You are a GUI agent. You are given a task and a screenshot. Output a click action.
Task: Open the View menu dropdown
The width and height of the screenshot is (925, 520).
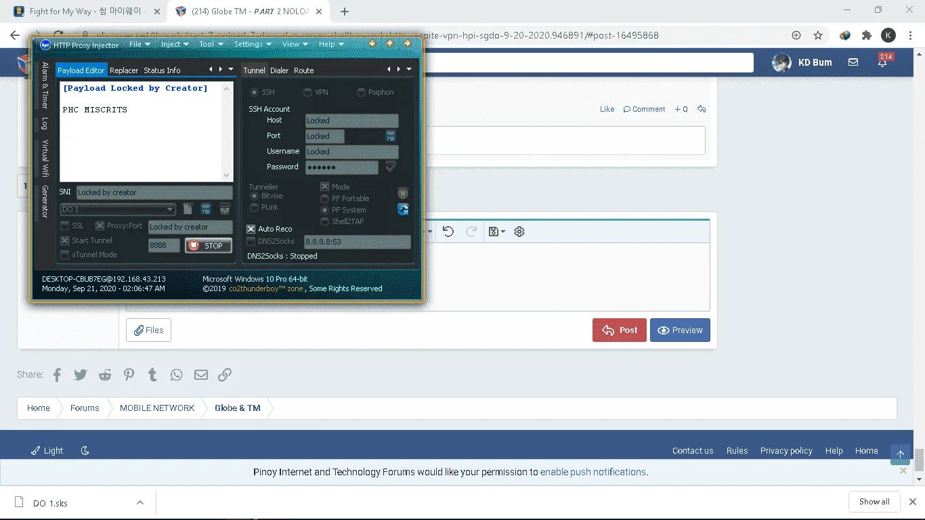coord(295,44)
